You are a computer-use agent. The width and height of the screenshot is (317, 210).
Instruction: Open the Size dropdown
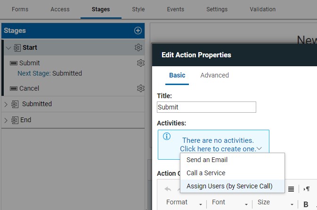tap(276, 202)
